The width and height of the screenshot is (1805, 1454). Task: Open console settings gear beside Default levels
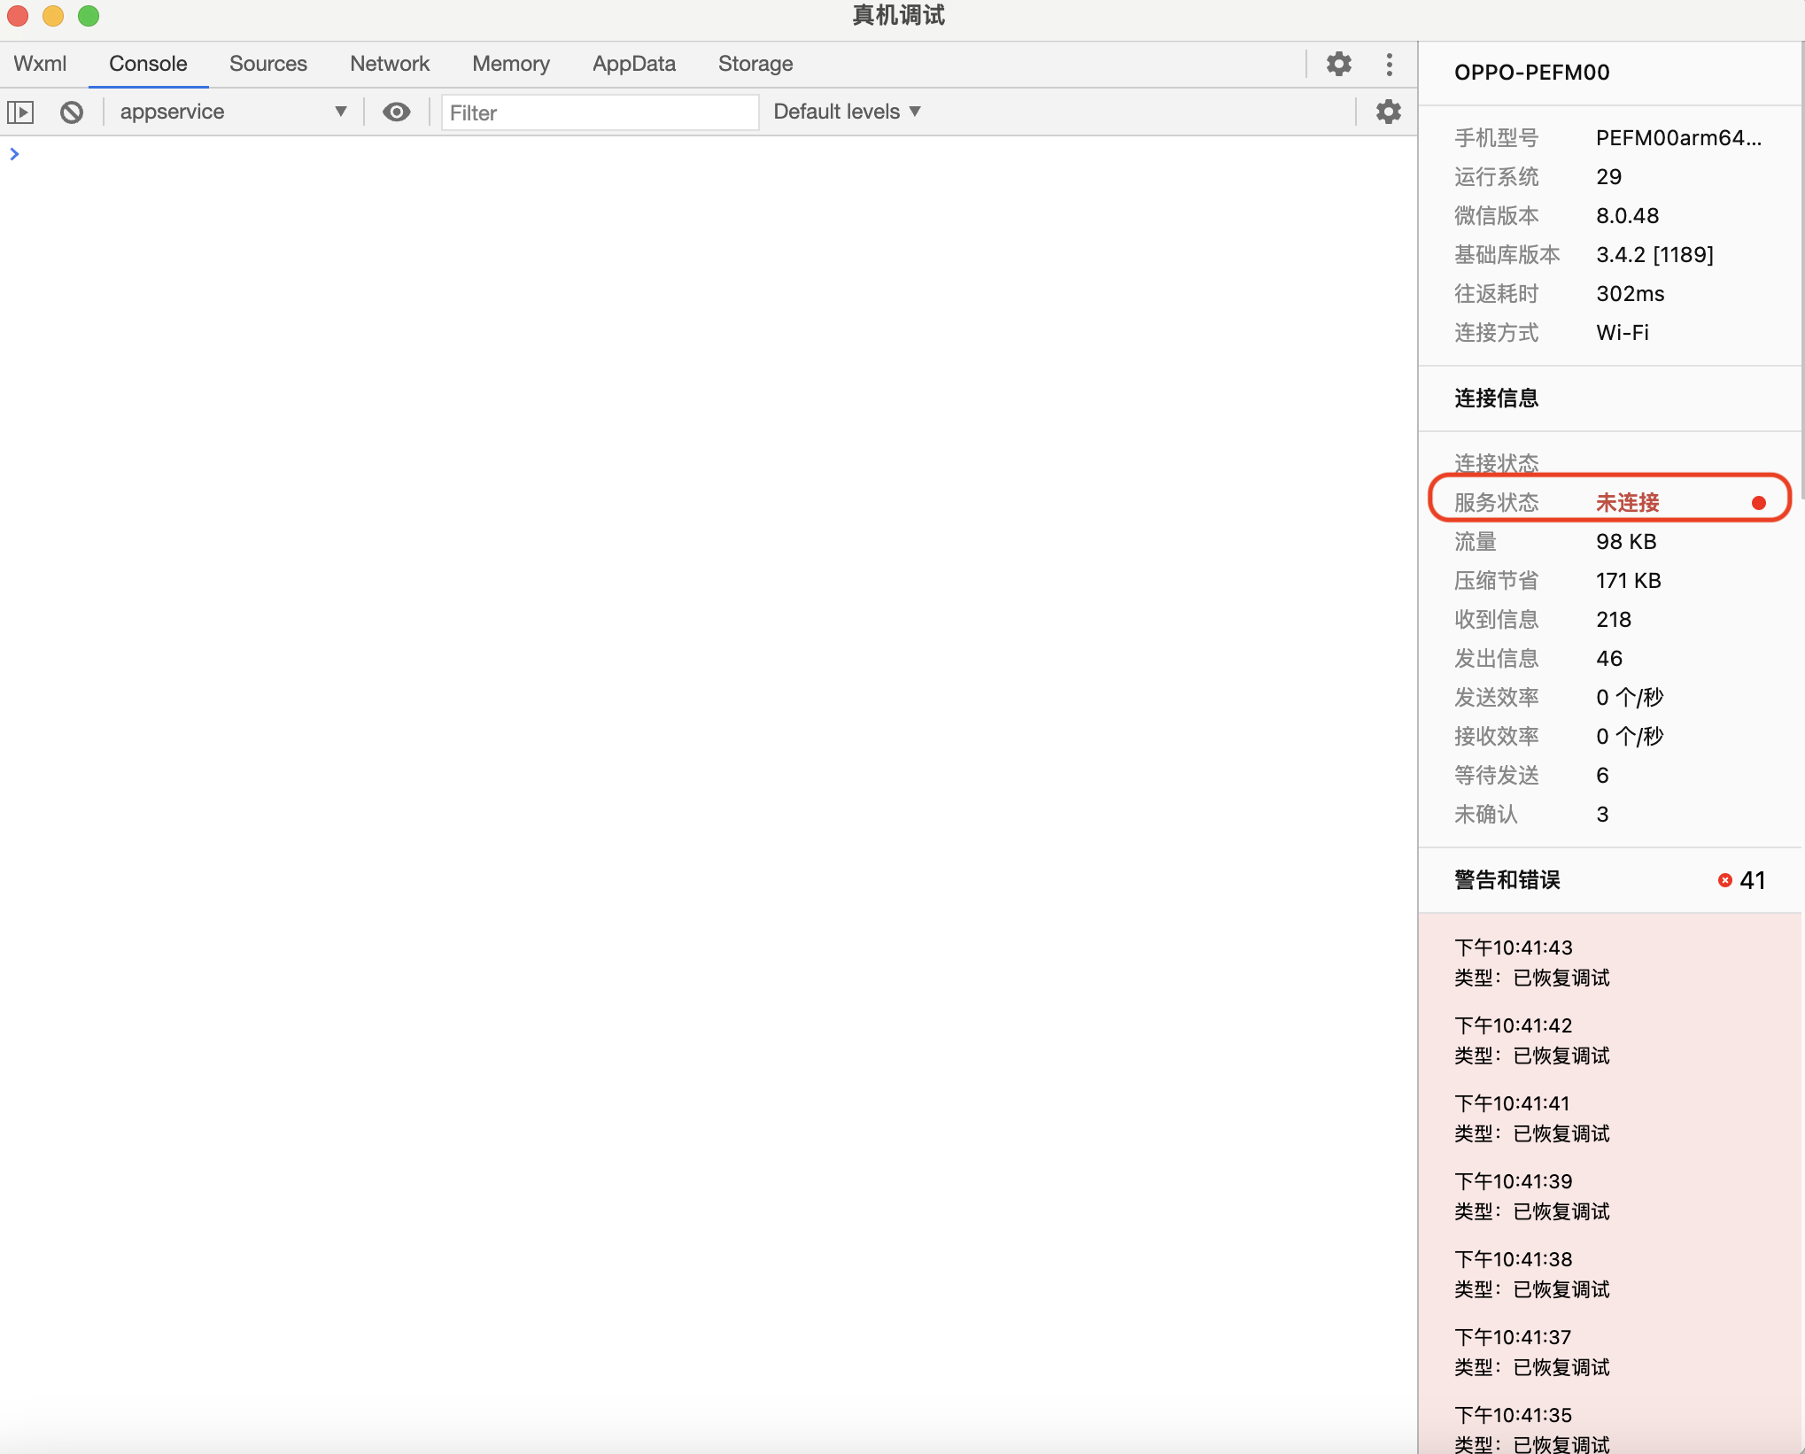(1388, 112)
